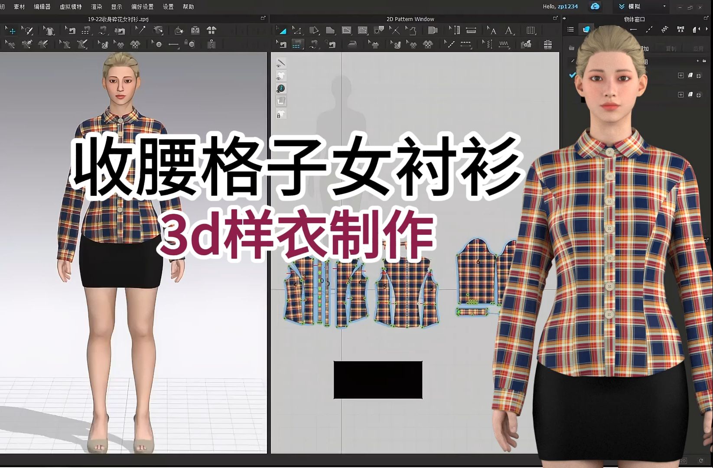Click the garment arrange tool in 3D toolbar
This screenshot has width=713, height=468.
point(49,31)
